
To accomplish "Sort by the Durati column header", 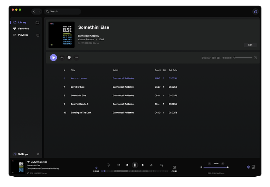I will click(158, 70).
